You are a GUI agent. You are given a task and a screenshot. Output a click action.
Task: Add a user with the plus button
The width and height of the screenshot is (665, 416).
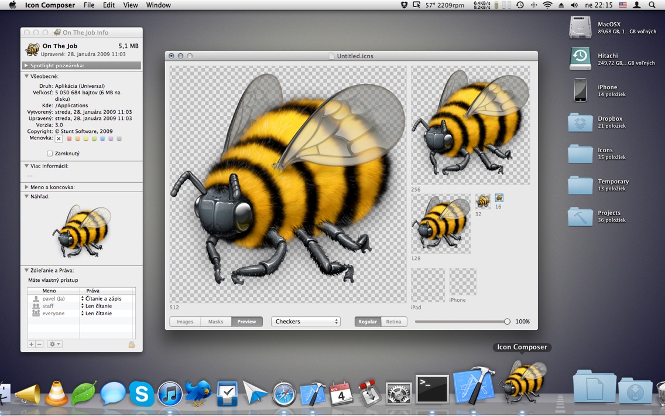[32, 345]
